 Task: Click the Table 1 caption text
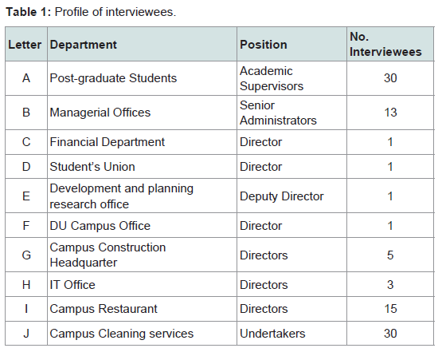[x=91, y=12]
